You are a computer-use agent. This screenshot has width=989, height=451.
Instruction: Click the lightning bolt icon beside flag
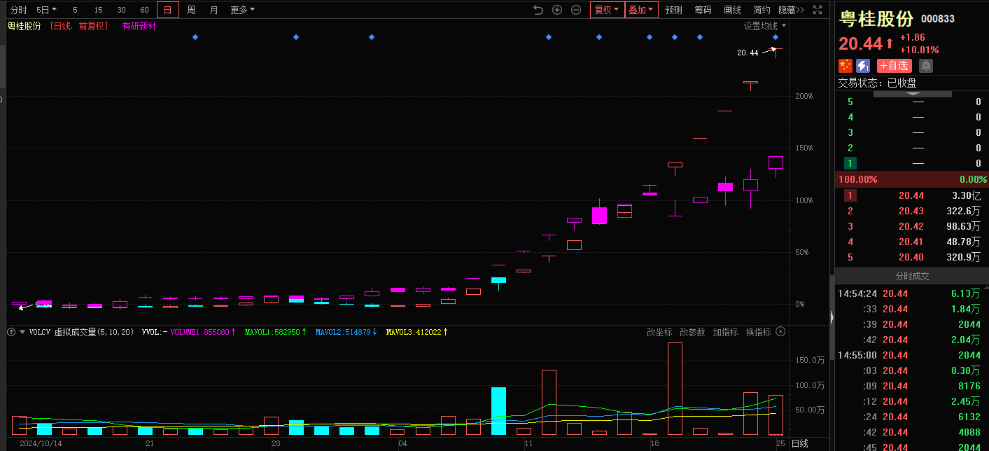pyautogui.click(x=863, y=66)
